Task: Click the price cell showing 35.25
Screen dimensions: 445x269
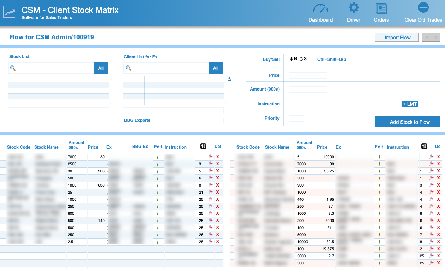Action: pyautogui.click(x=326, y=171)
